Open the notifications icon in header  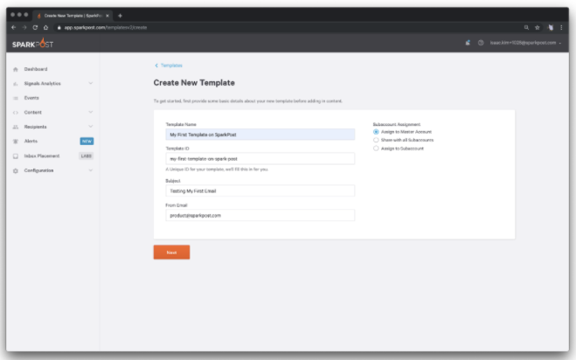(468, 43)
